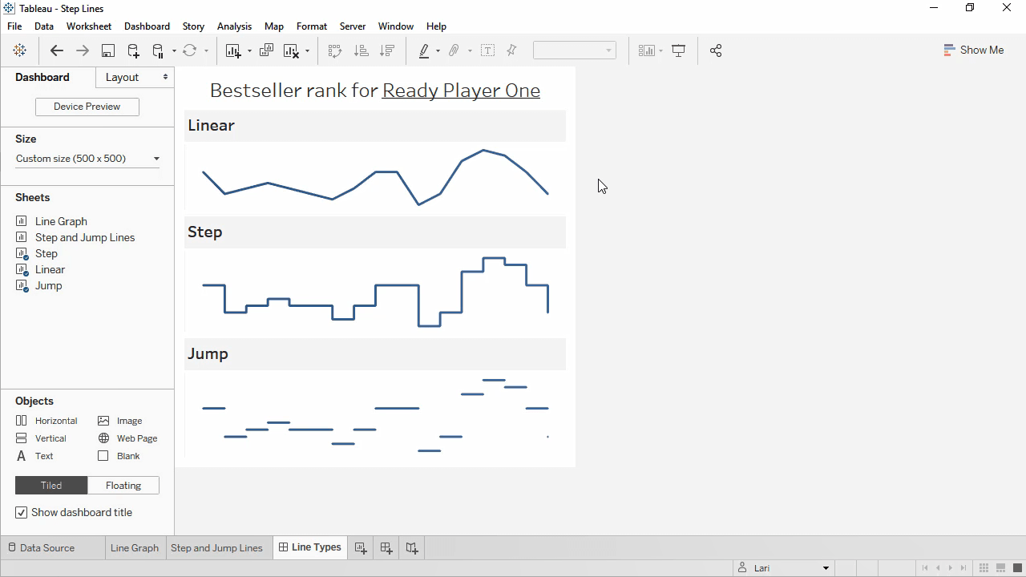This screenshot has width=1026, height=577.
Task: Click the Duplicate sheet toolbar icon
Action: [x=266, y=50]
